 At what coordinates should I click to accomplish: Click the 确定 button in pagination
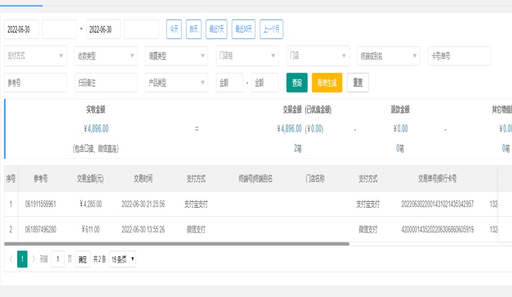pyautogui.click(x=83, y=259)
